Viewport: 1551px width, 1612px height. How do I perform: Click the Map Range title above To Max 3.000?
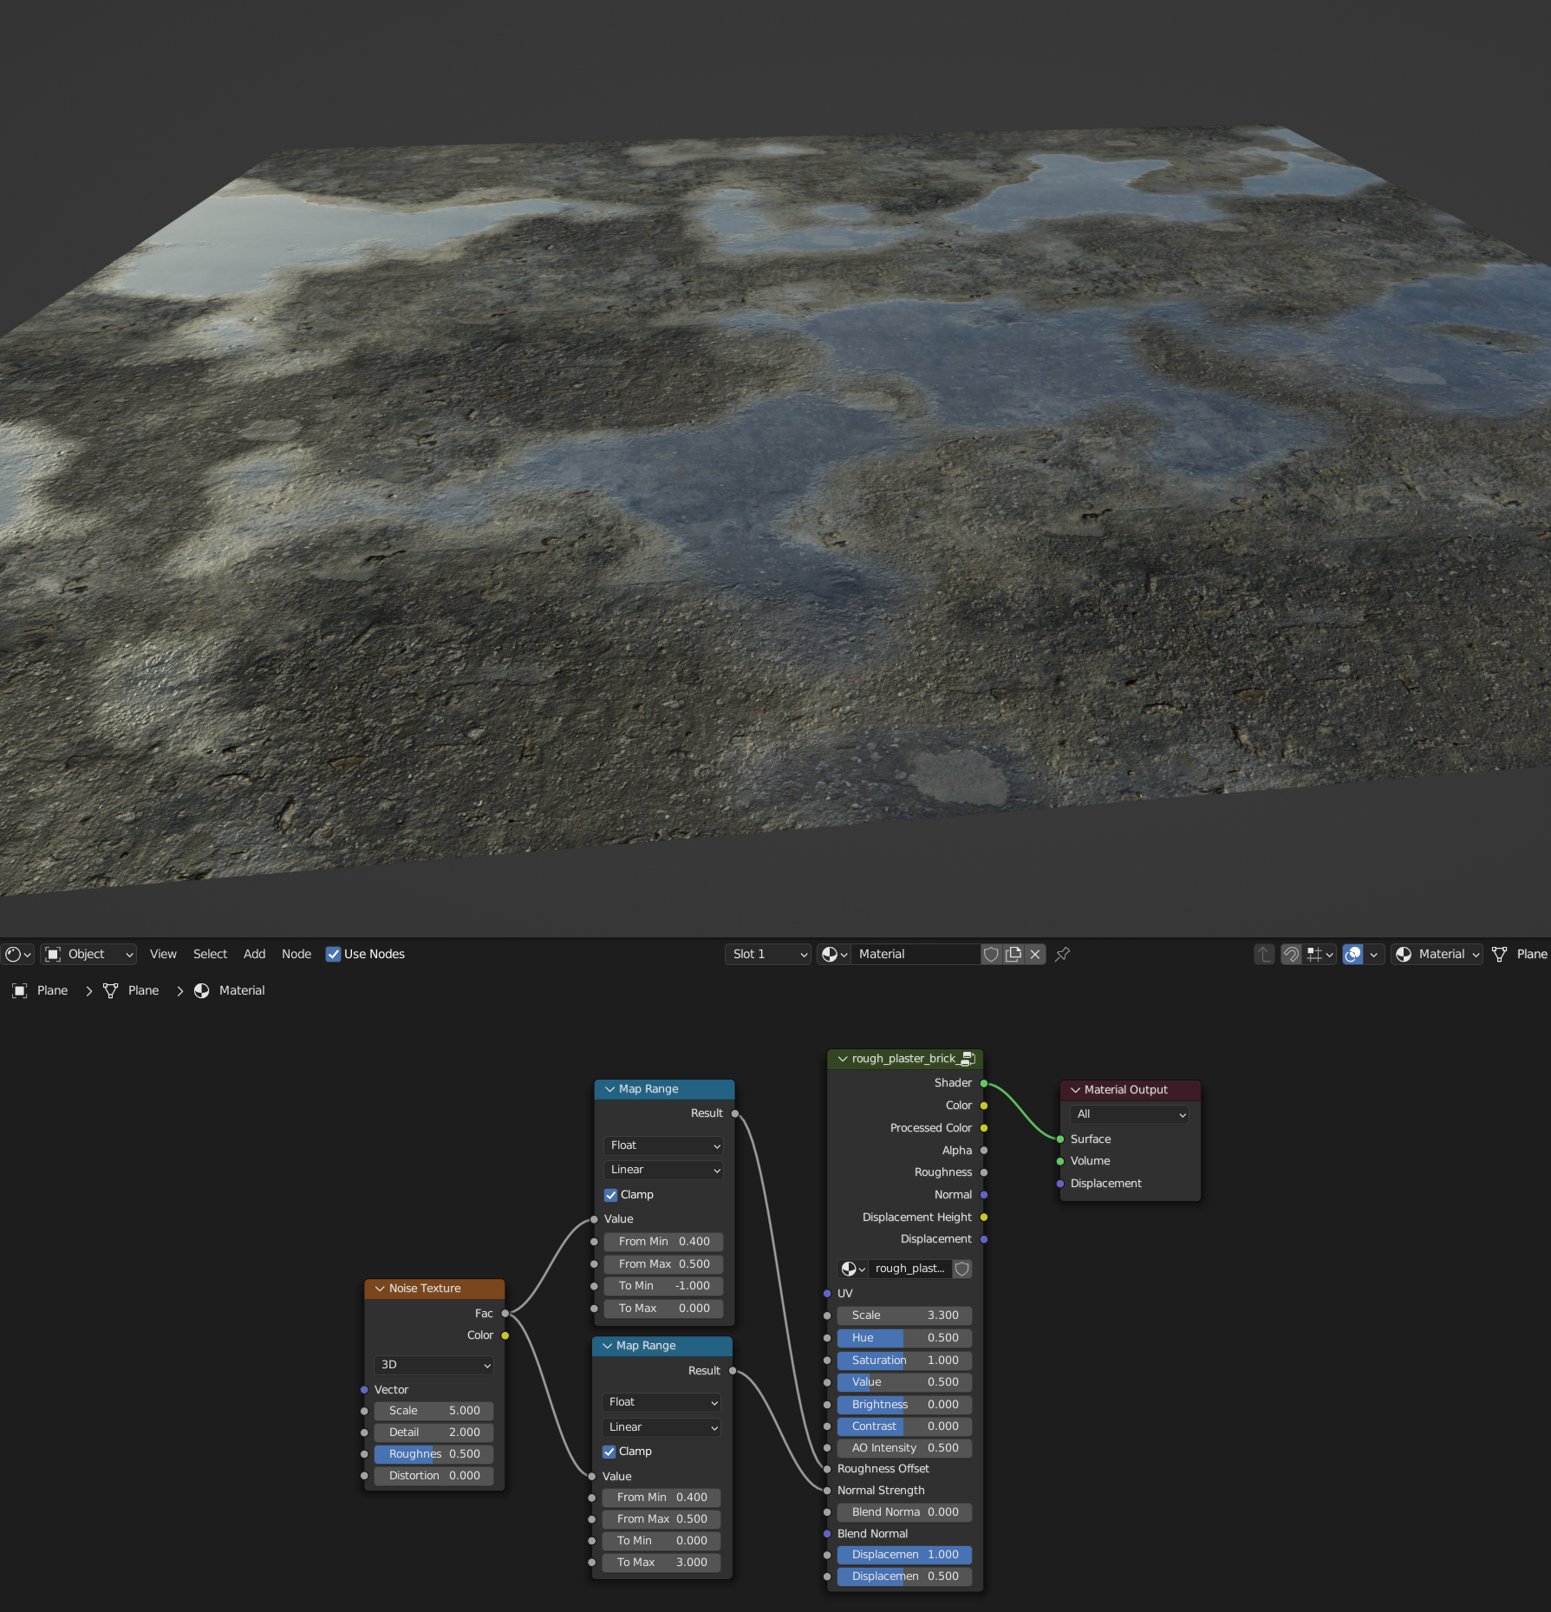click(646, 1346)
